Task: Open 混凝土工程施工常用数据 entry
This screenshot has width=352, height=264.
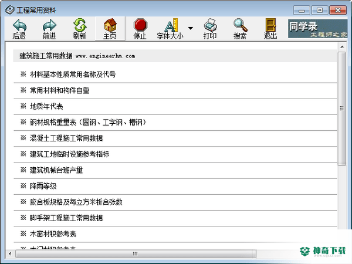Action: (x=66, y=138)
